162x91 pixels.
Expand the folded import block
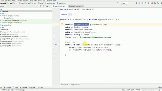[70, 14]
